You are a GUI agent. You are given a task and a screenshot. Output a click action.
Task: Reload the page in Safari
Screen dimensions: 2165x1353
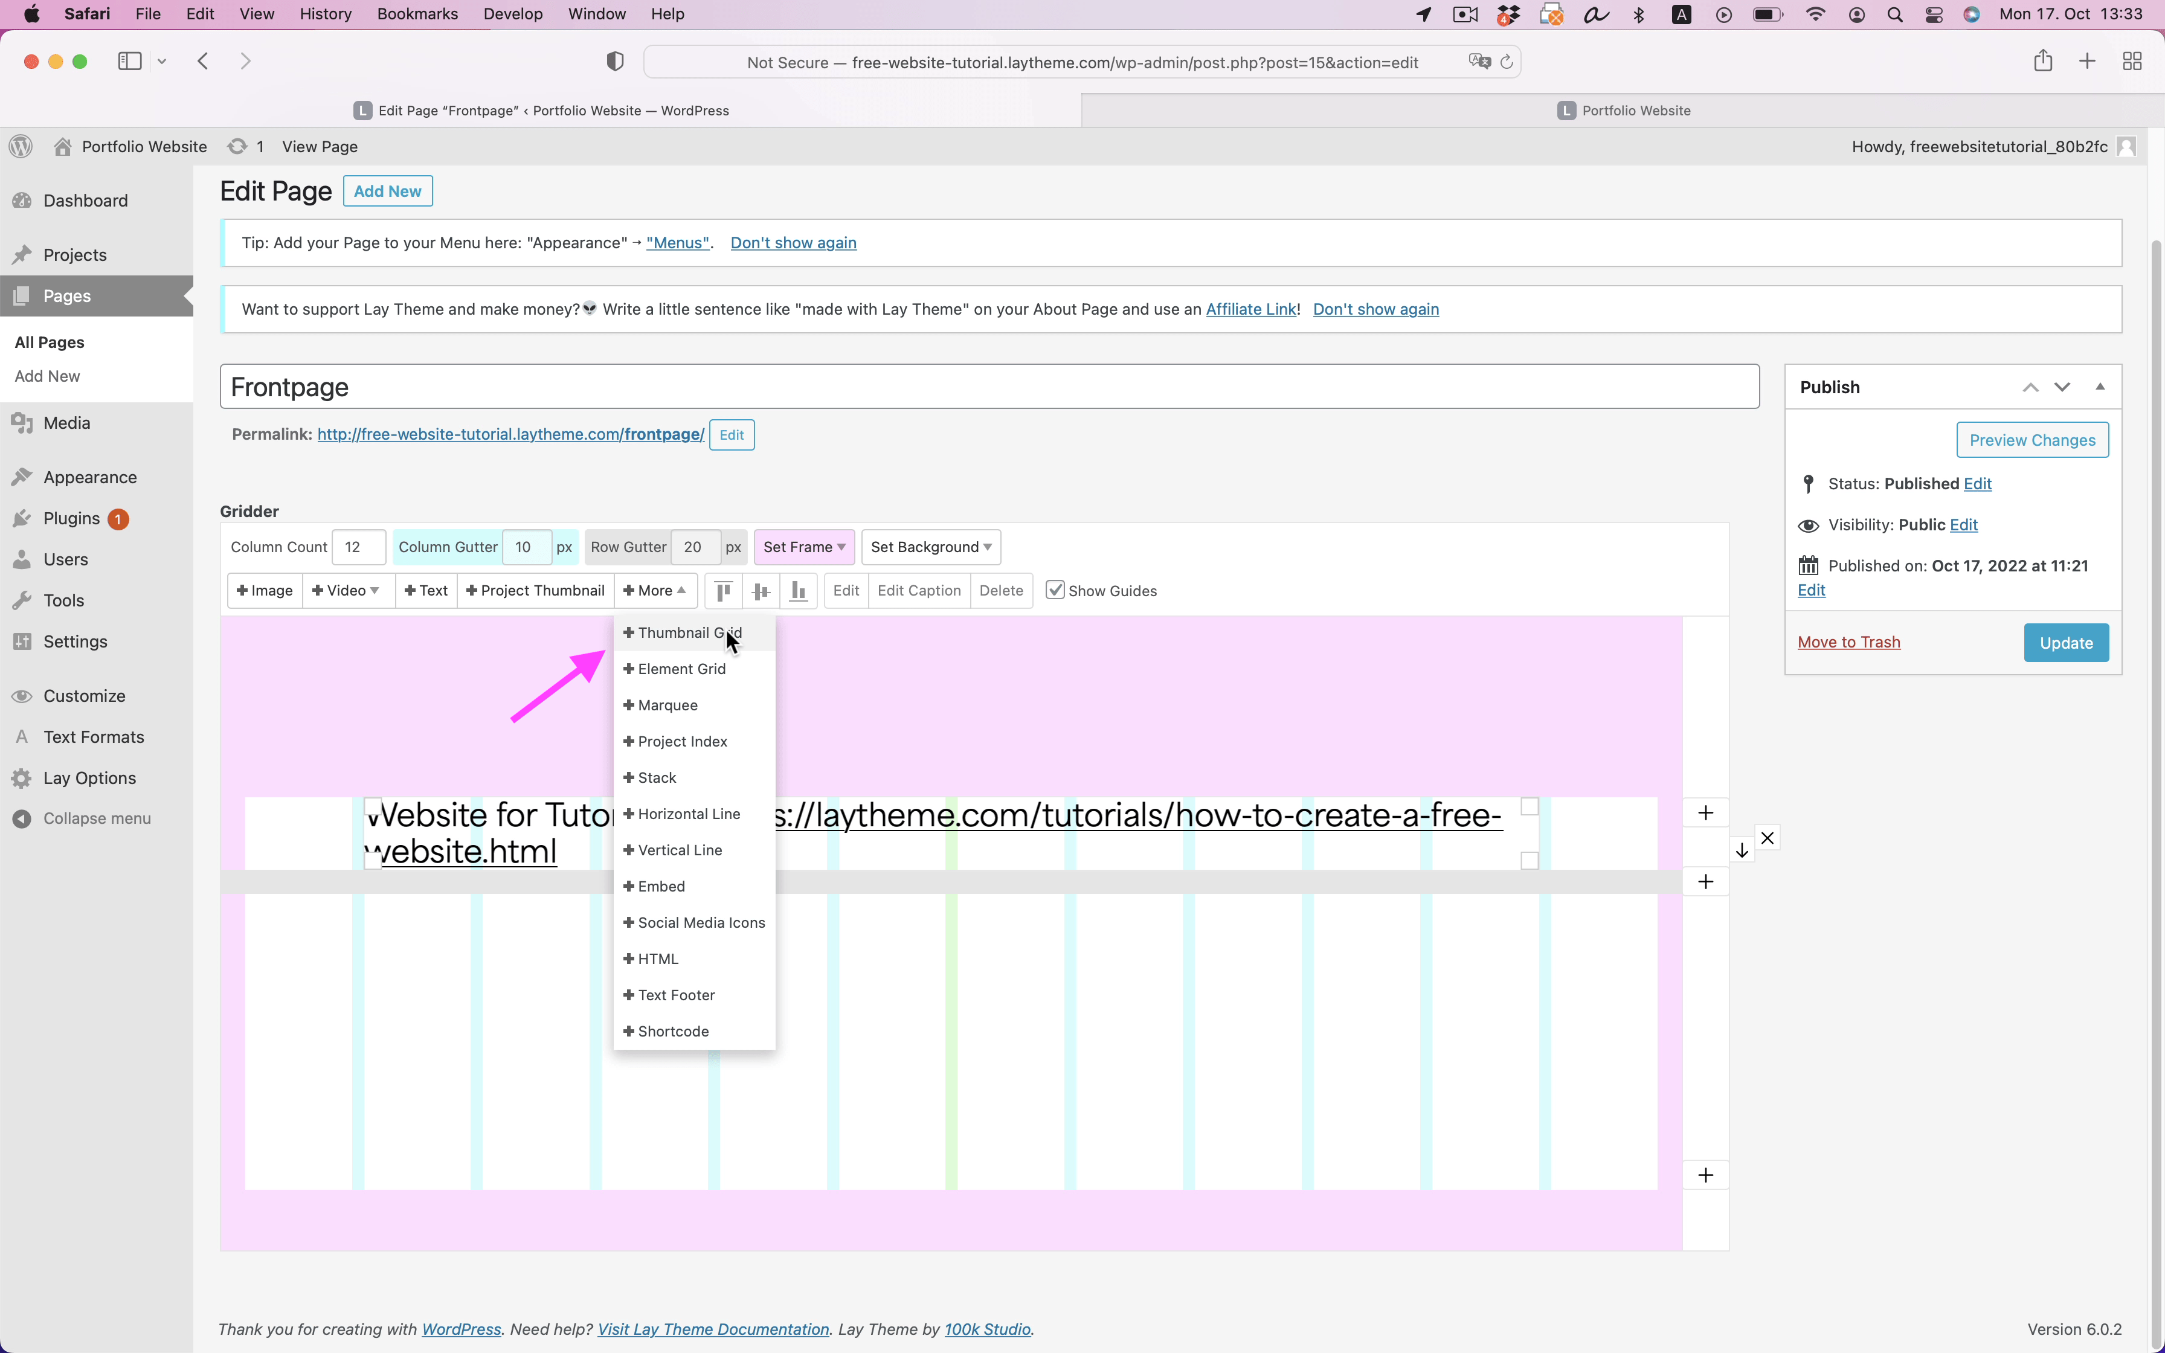click(1507, 62)
